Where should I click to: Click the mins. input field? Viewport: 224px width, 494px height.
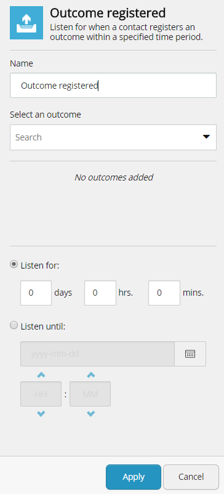(164, 293)
